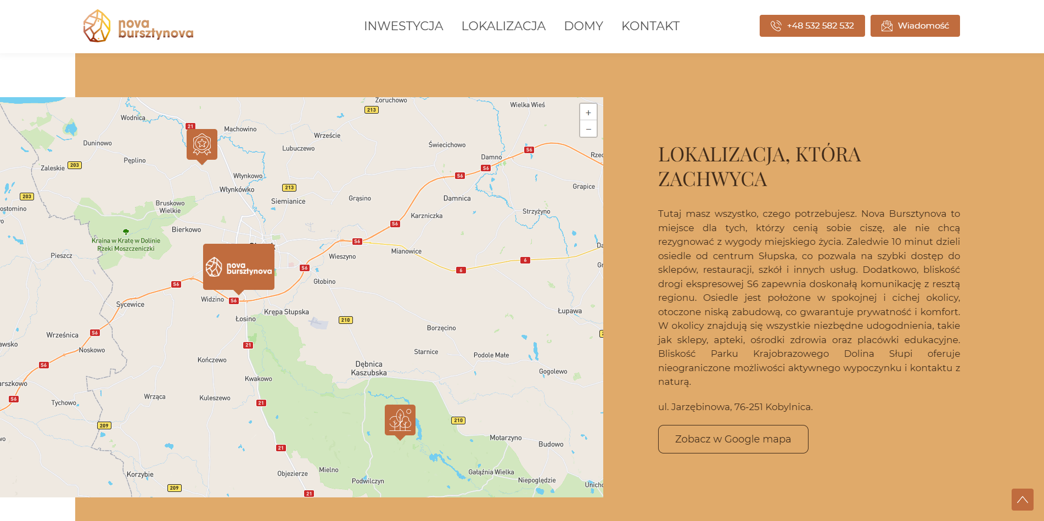The height and width of the screenshot is (521, 1044).
Task: Go to LOKALIZACJA section
Action: coord(503,26)
